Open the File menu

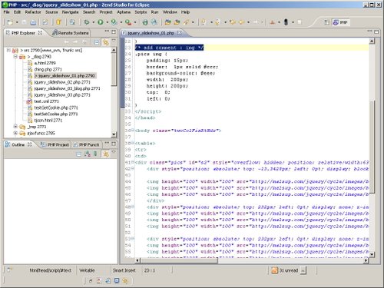click(6, 12)
